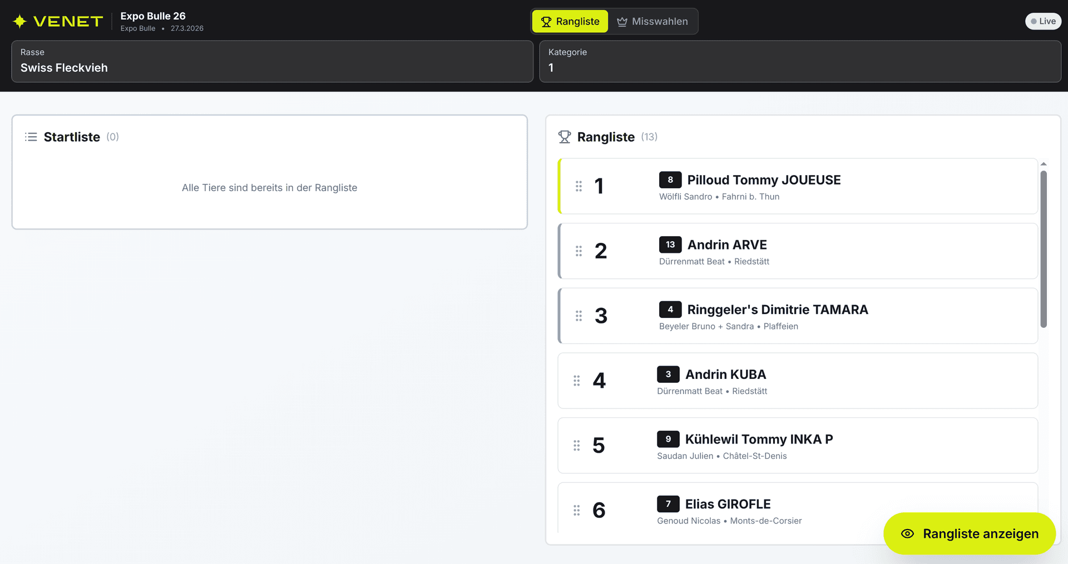
Task: Click the Expo Bulle 26 event title
Action: 153,16
